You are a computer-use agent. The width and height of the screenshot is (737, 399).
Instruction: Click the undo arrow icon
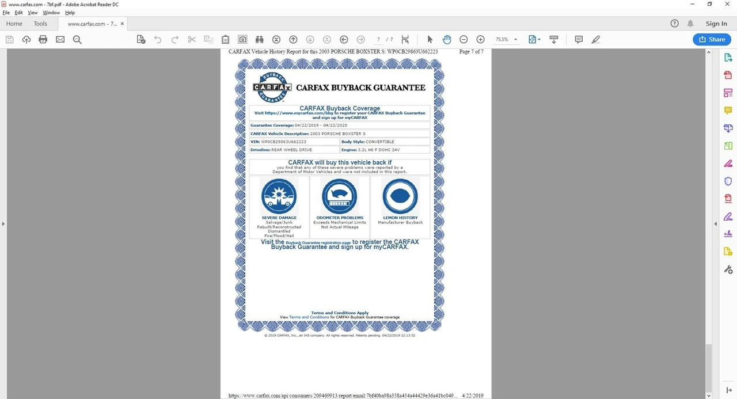click(158, 39)
